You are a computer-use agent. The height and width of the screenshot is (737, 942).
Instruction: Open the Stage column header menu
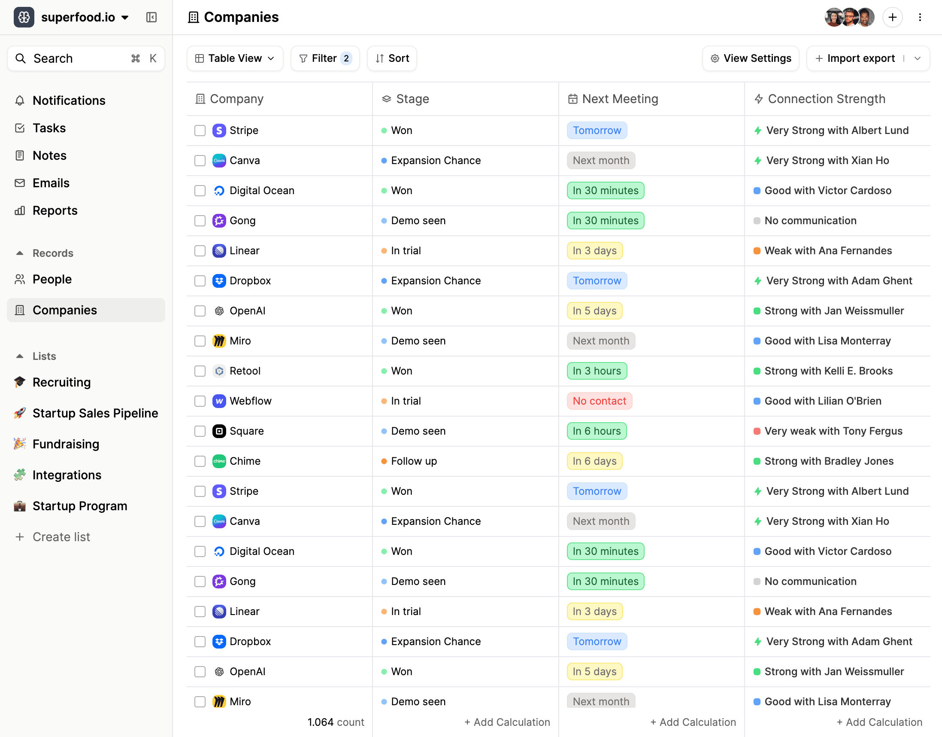465,99
